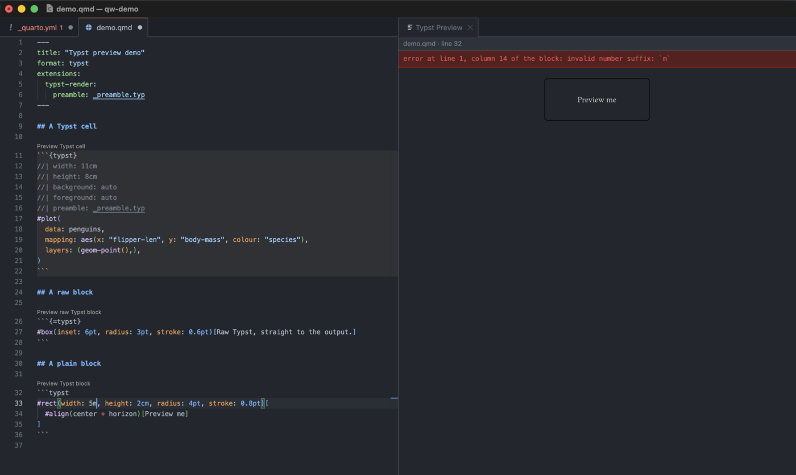Run the "Preview raw Typst block" code lens
The width and height of the screenshot is (796, 475).
(69, 312)
